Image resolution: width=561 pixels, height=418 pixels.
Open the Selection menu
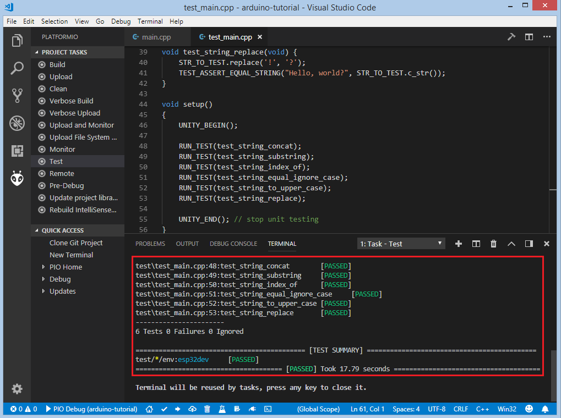(x=55, y=21)
